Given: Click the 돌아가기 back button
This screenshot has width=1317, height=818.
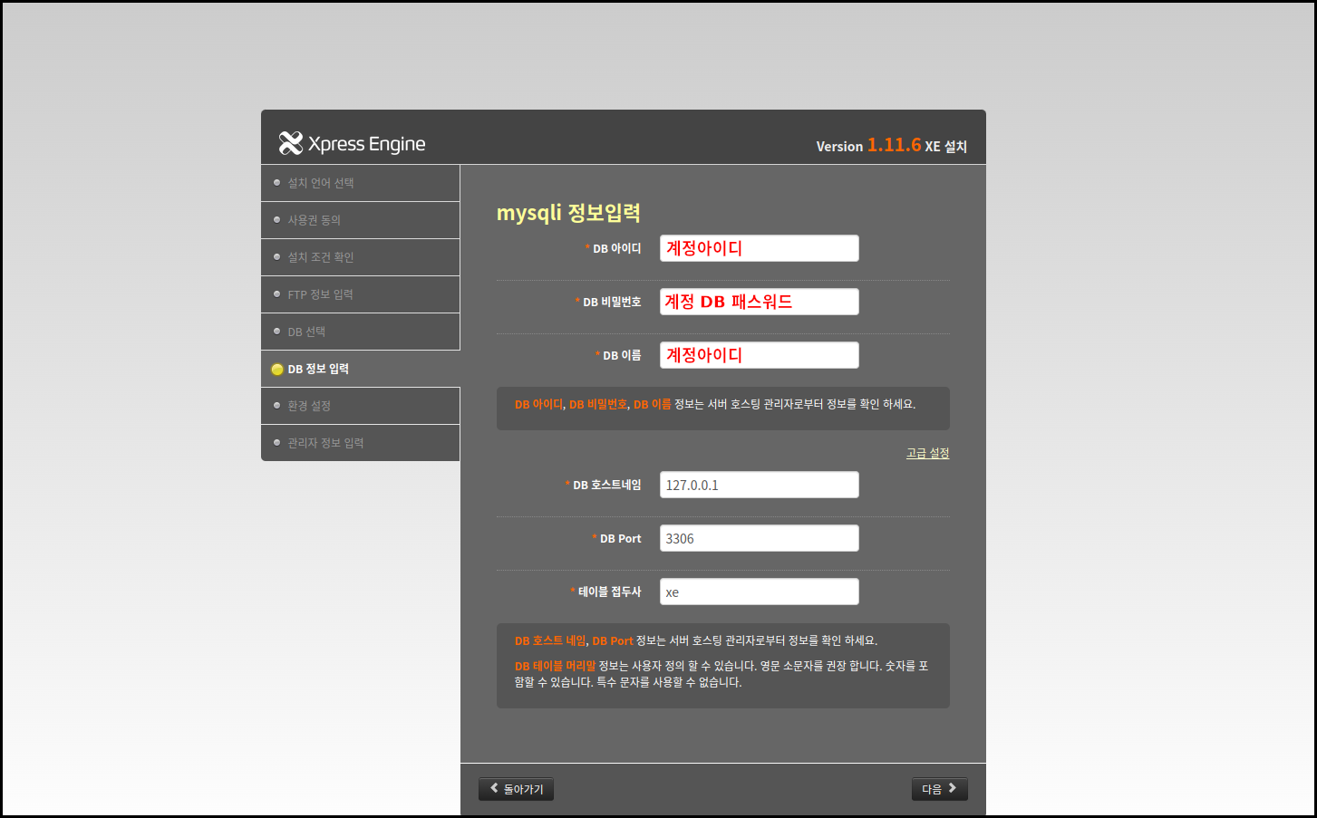Looking at the screenshot, I should point(516,789).
